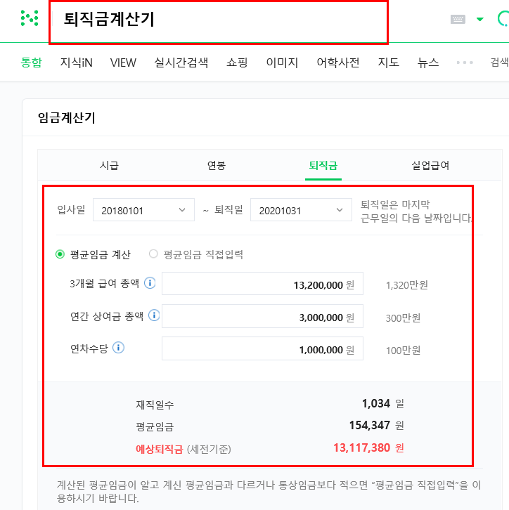This screenshot has height=510, width=509.
Task: Show info for 연간 상여금 총액
Action: point(154,315)
